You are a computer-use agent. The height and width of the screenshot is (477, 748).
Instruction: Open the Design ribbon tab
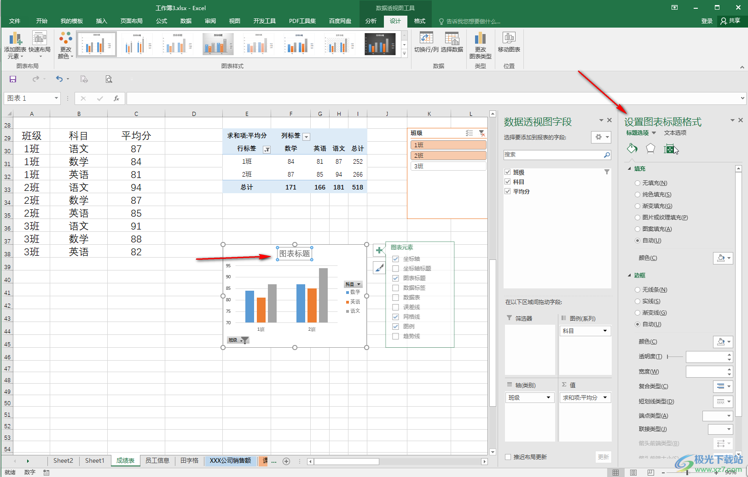coord(395,21)
